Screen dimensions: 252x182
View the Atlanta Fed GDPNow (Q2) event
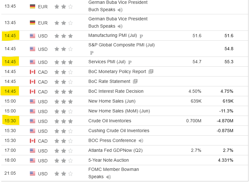coord(116,150)
